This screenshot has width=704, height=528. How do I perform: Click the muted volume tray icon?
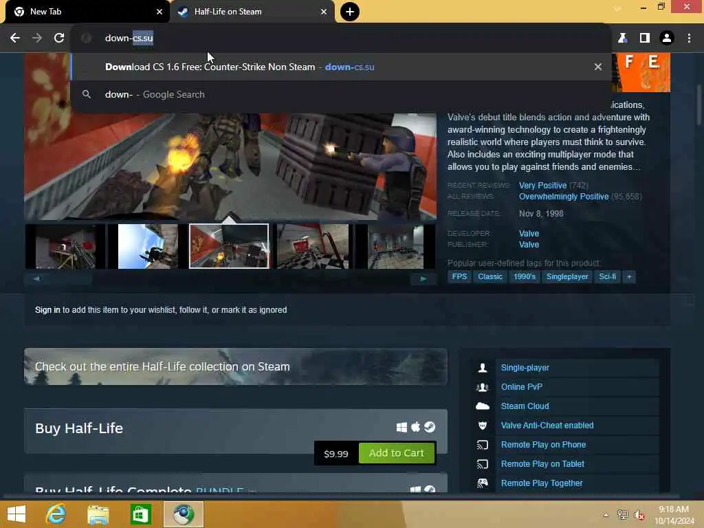pyautogui.click(x=639, y=515)
